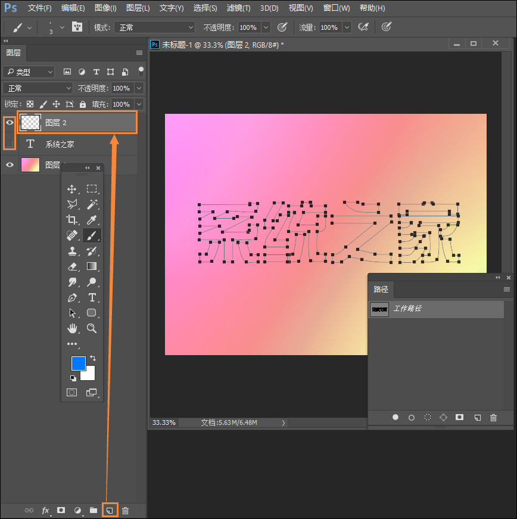This screenshot has height=519, width=517.
Task: Reset to default foreground and background colors
Action: [x=73, y=378]
